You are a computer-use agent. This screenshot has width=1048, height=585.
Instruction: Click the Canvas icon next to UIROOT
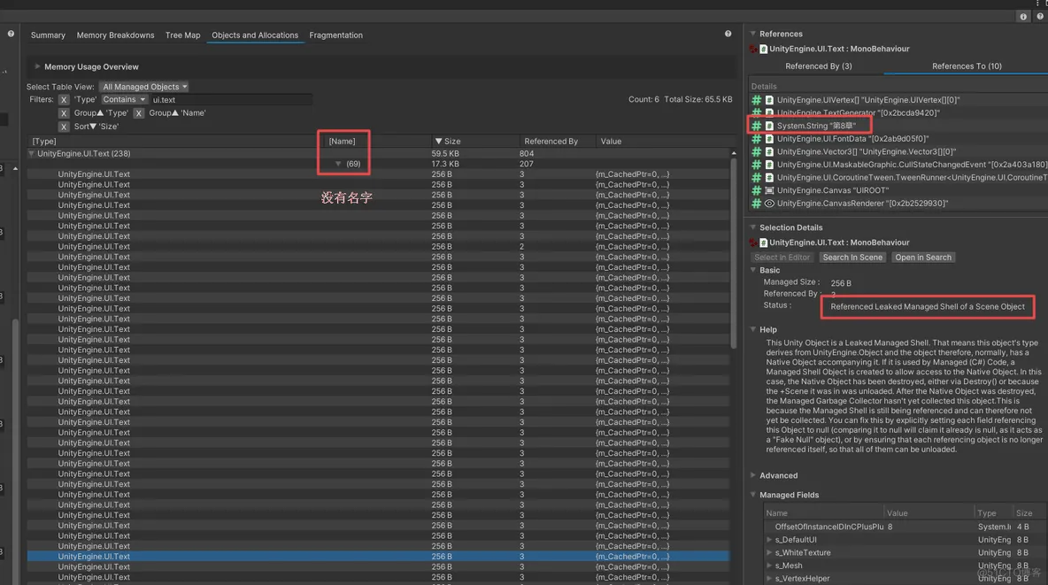tap(769, 190)
